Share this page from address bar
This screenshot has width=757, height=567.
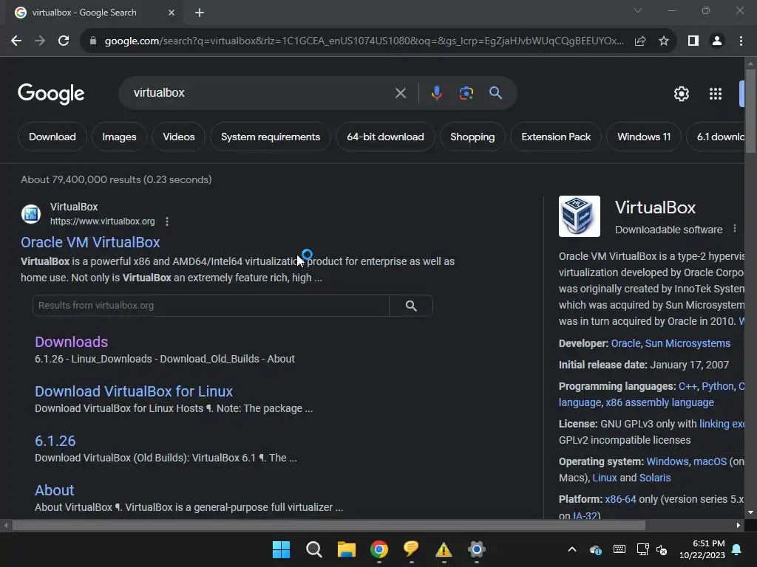(x=640, y=41)
